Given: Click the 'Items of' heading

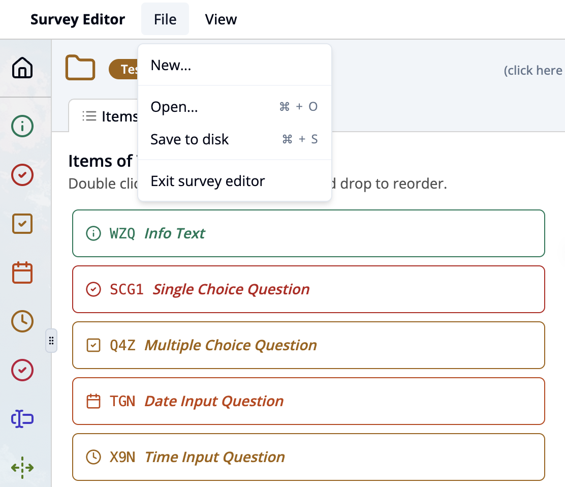Looking at the screenshot, I should point(100,161).
